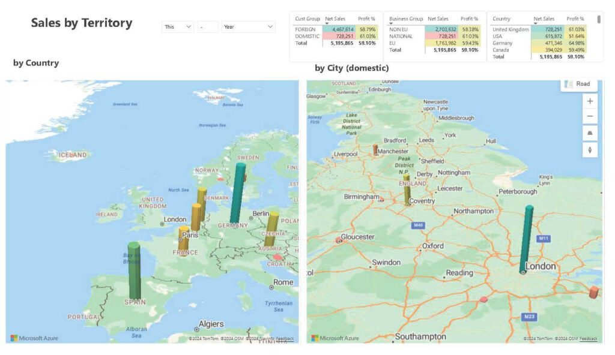Click the Country table vertical scrollbar
615x355 pixels.
tap(599, 20)
